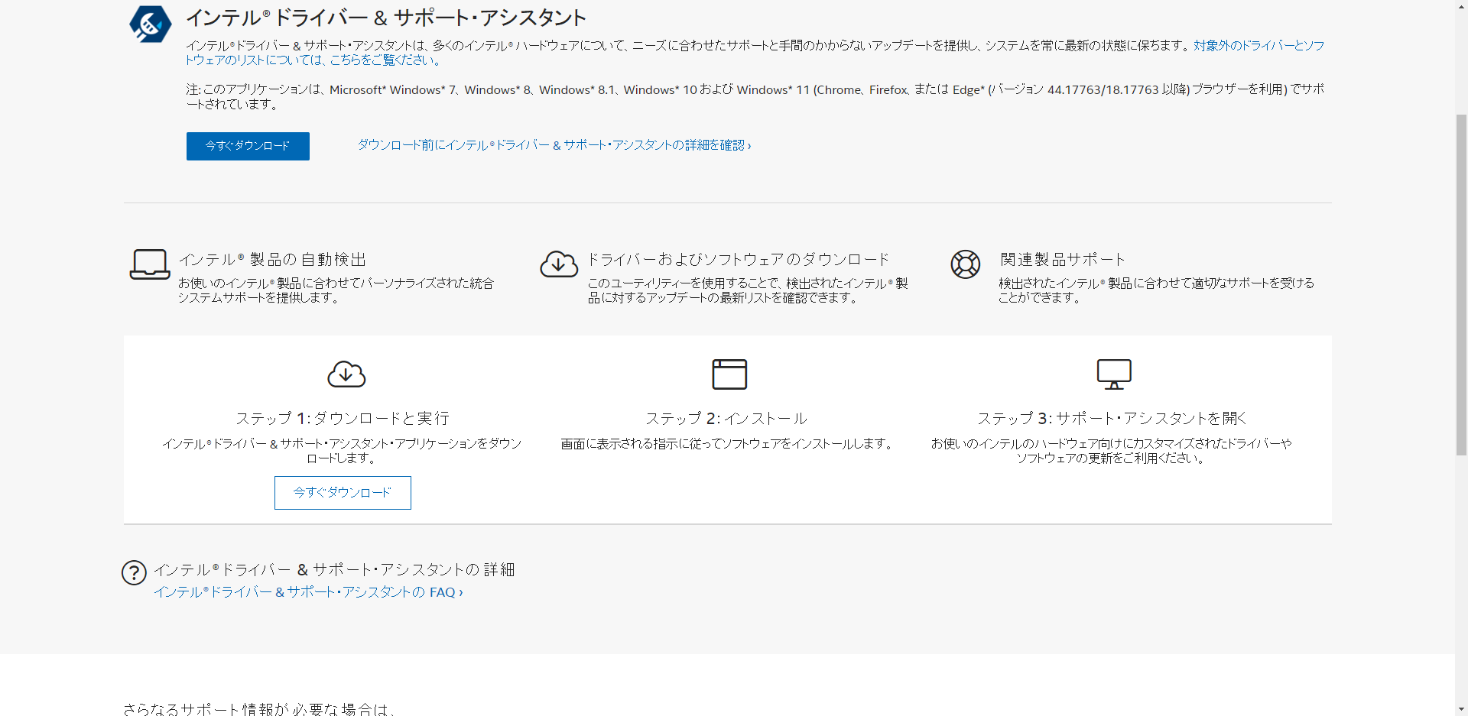
Task: Click the blue 今すぐダウンロード button
Action: pyautogui.click(x=248, y=146)
